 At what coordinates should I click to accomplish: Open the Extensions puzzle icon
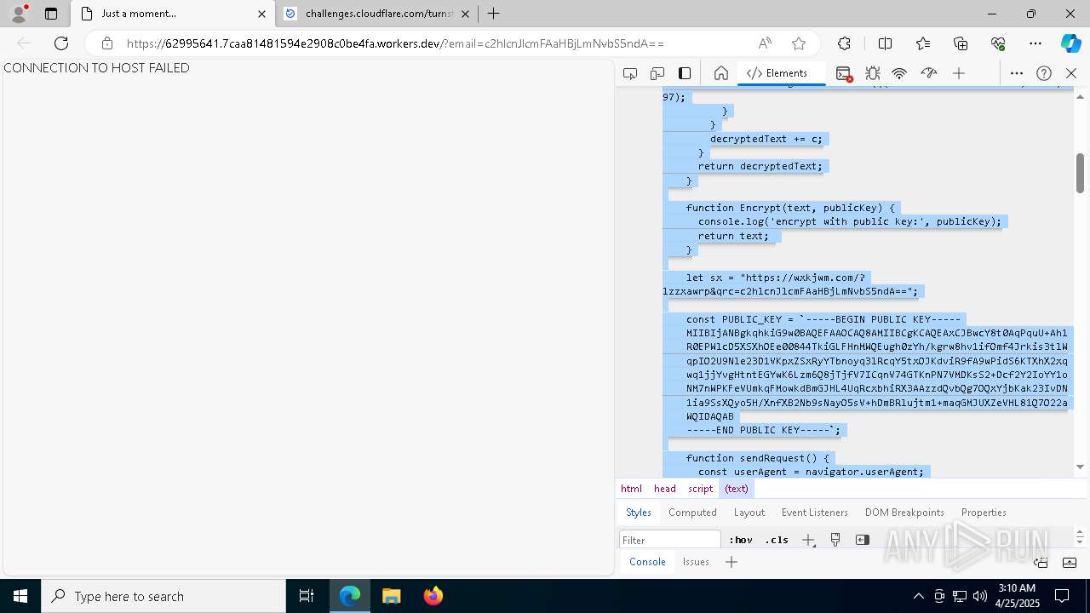pyautogui.click(x=844, y=43)
